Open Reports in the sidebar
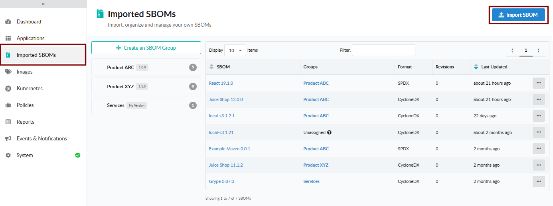This screenshot has height=206, width=553. coord(25,122)
